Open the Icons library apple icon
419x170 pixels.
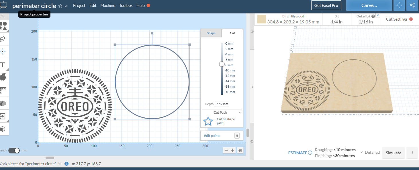pos(3,77)
